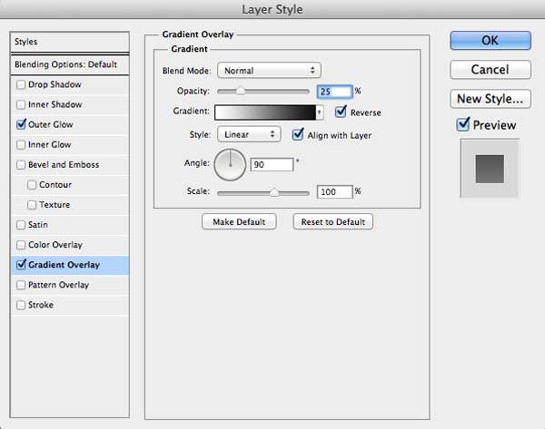
Task: Click the Scale value field
Action: [334, 192]
